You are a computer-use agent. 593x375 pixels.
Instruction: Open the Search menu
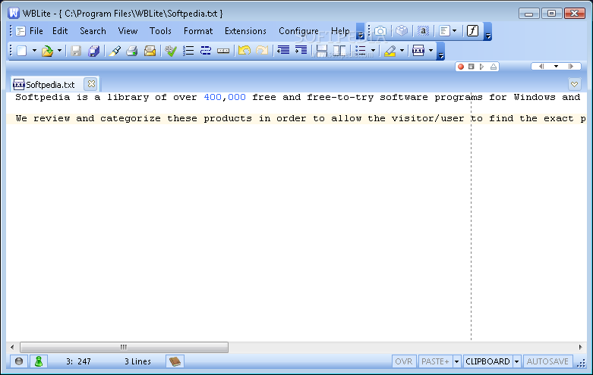point(93,31)
